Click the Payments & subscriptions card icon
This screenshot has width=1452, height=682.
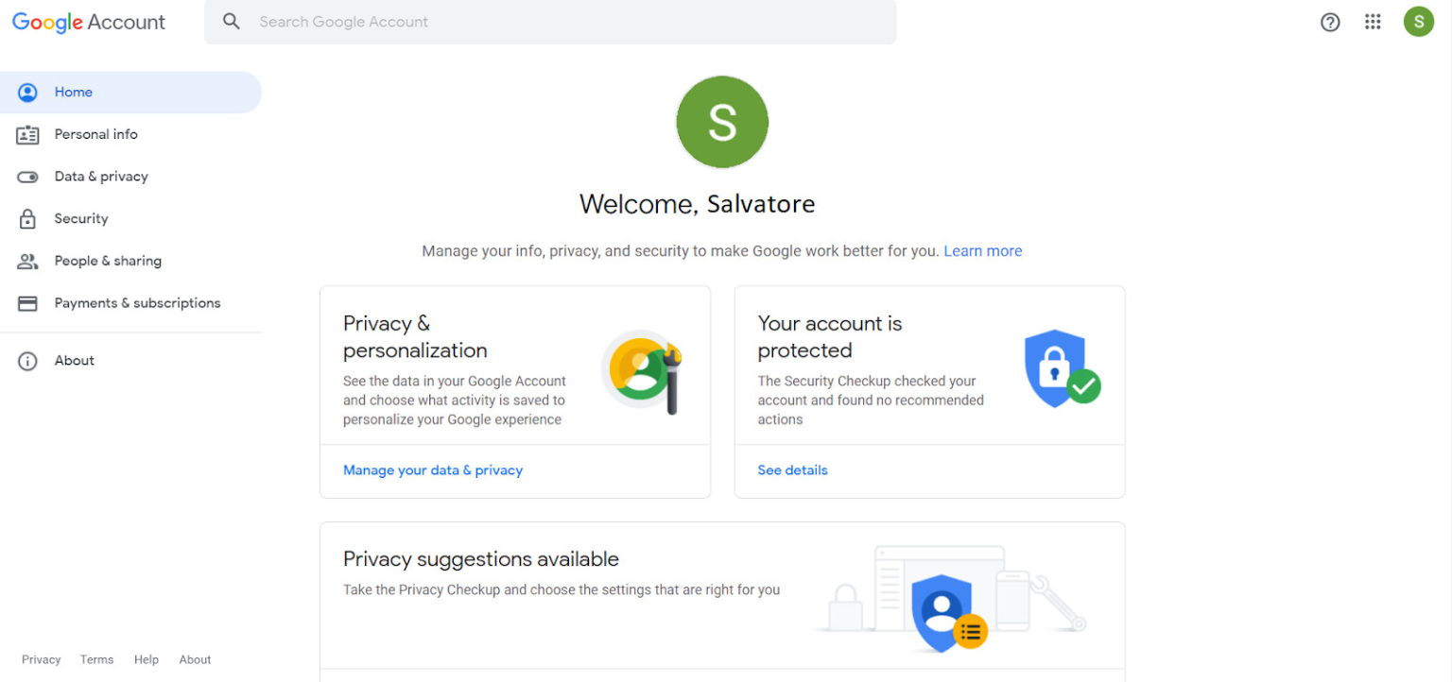(x=27, y=303)
